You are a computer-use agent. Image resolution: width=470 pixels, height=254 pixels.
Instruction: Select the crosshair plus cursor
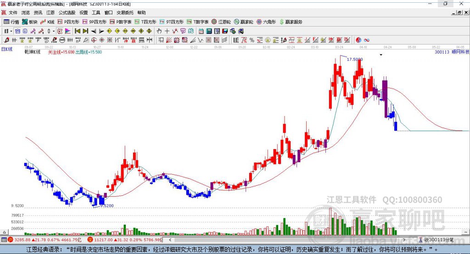pyautogui.click(x=167, y=31)
